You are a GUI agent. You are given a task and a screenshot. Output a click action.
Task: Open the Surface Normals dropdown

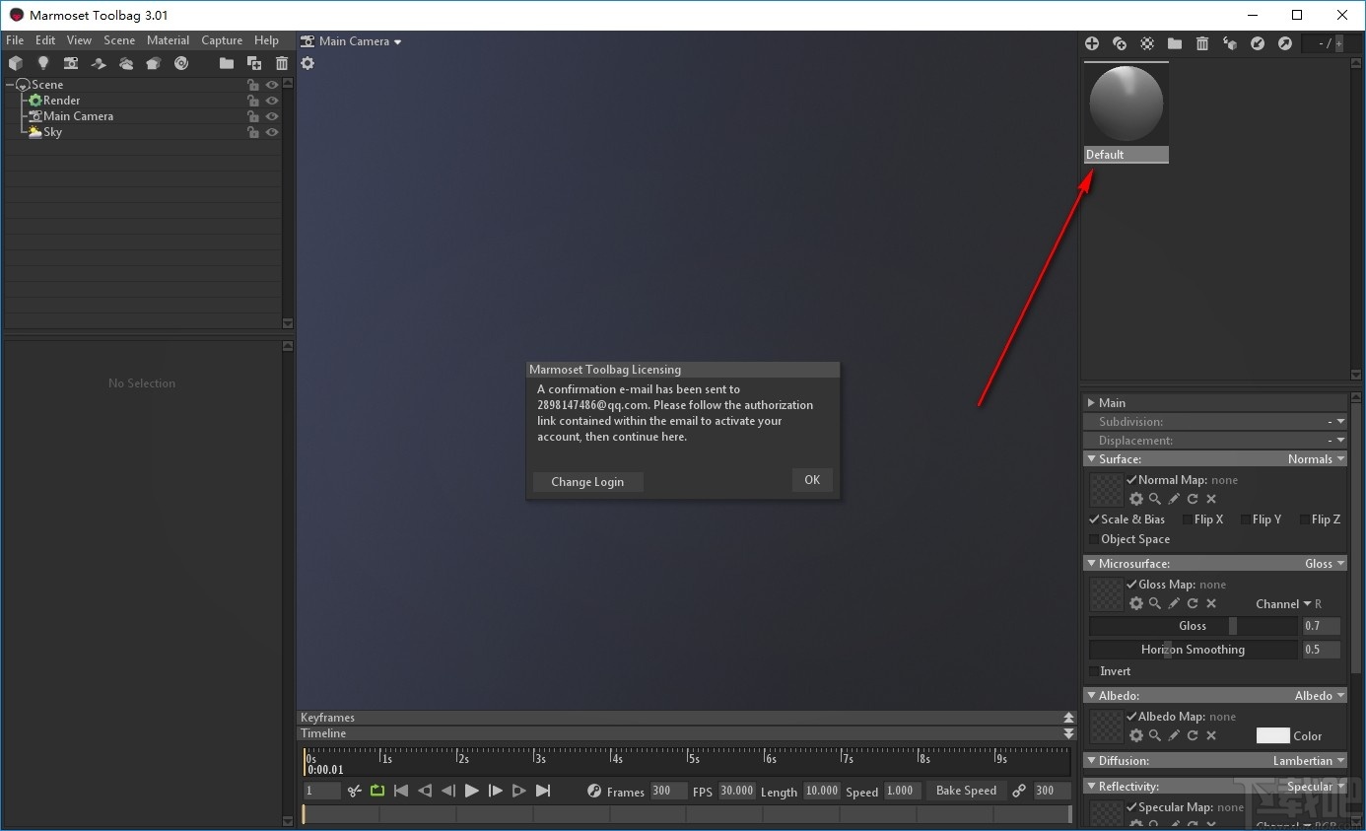click(1317, 459)
